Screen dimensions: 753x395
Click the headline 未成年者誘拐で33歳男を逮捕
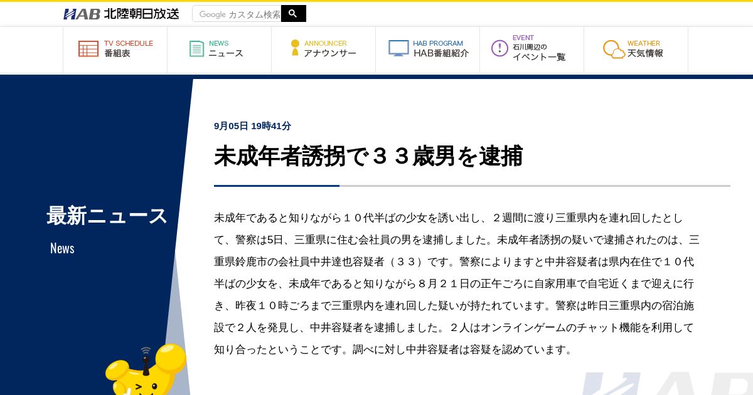[368, 156]
